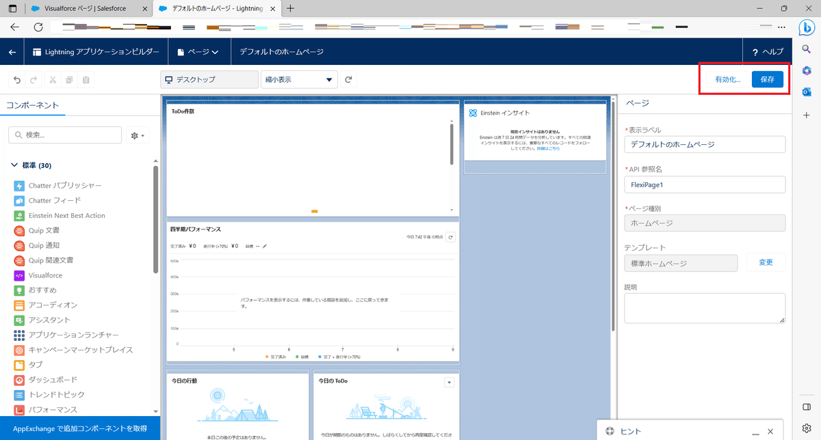821x440 pixels.
Task: Select the デフォルトのホームページ browser tab
Action: click(x=216, y=8)
